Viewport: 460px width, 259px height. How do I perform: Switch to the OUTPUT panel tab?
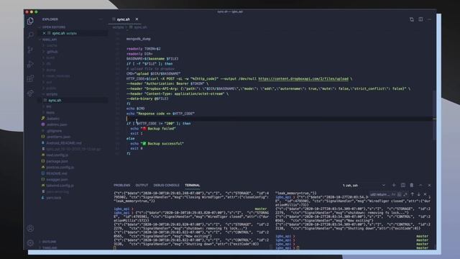pos(142,186)
